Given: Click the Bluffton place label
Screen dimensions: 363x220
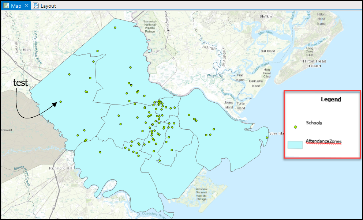Looking at the screenshot, I should point(265,16).
